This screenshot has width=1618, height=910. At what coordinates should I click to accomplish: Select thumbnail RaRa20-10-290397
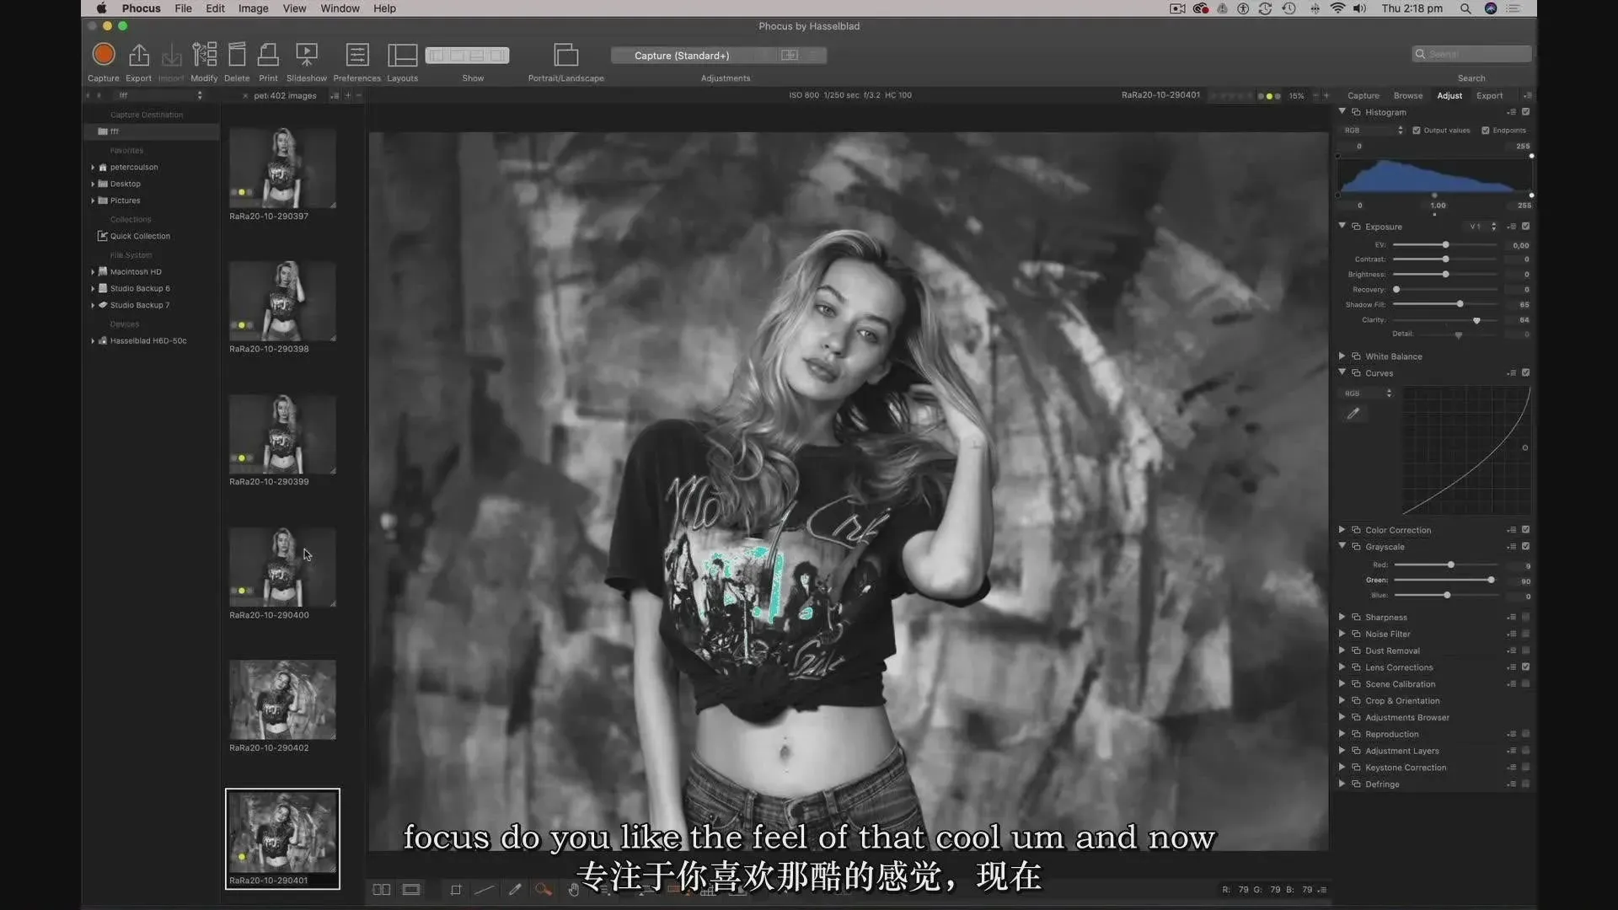pyautogui.click(x=282, y=168)
